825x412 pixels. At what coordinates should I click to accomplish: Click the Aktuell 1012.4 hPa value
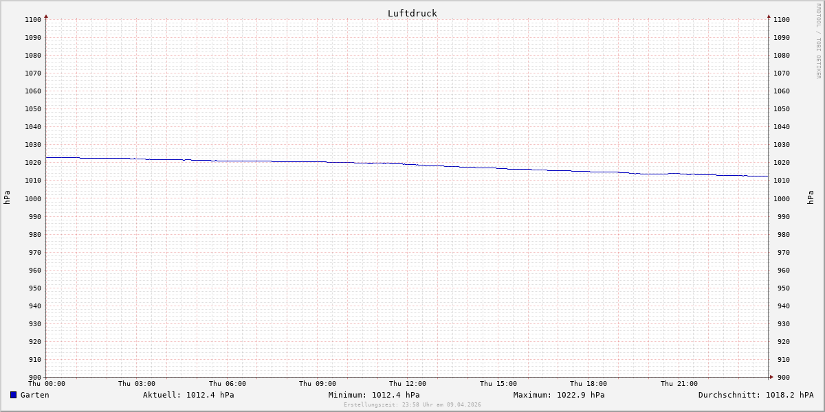pyautogui.click(x=188, y=395)
